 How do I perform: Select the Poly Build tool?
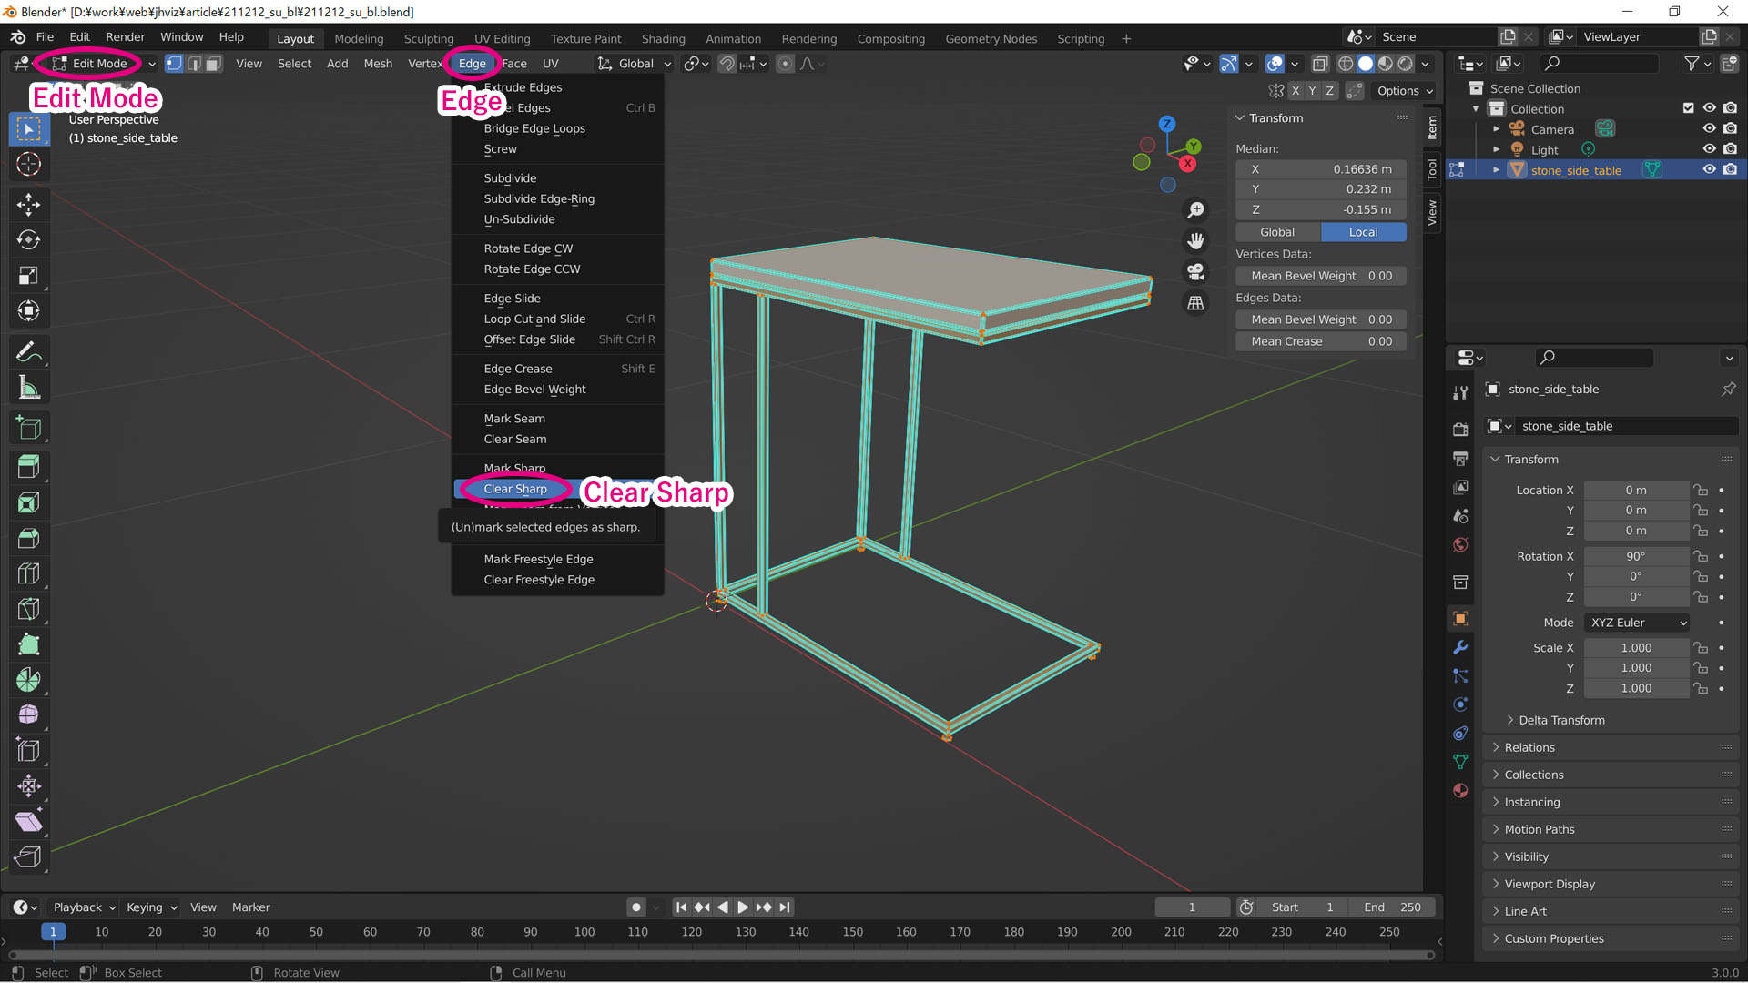pos(28,644)
